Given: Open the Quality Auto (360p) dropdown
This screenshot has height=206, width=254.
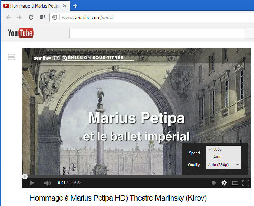Looking at the screenshot, I should [x=224, y=165].
